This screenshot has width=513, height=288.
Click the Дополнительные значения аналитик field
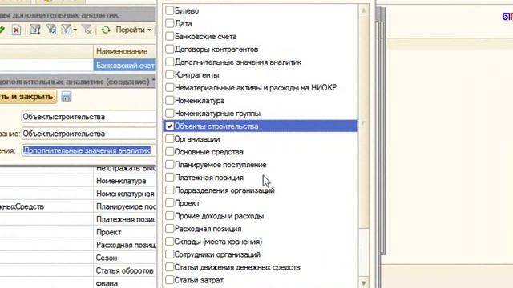(88, 150)
